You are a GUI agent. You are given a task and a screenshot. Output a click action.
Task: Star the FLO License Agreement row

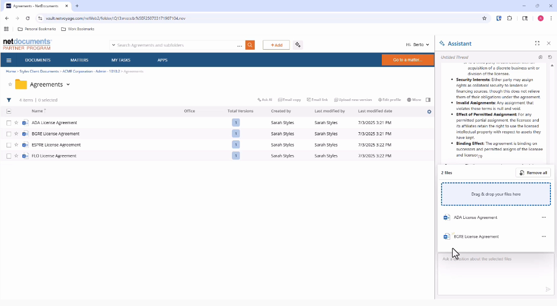point(16,156)
